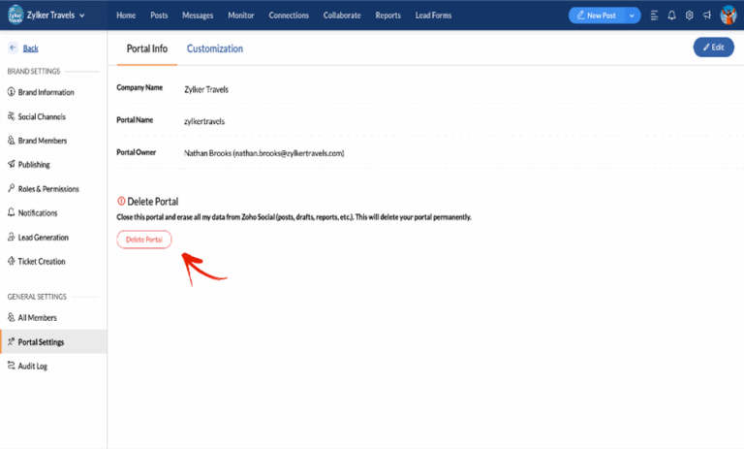Click the red Delete Portal warning icon
744x449 pixels.
click(x=121, y=201)
